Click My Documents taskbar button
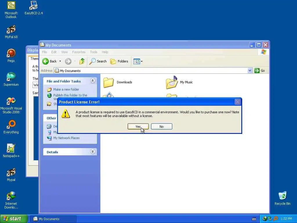Viewport: 297px width, 223px height. click(53, 219)
